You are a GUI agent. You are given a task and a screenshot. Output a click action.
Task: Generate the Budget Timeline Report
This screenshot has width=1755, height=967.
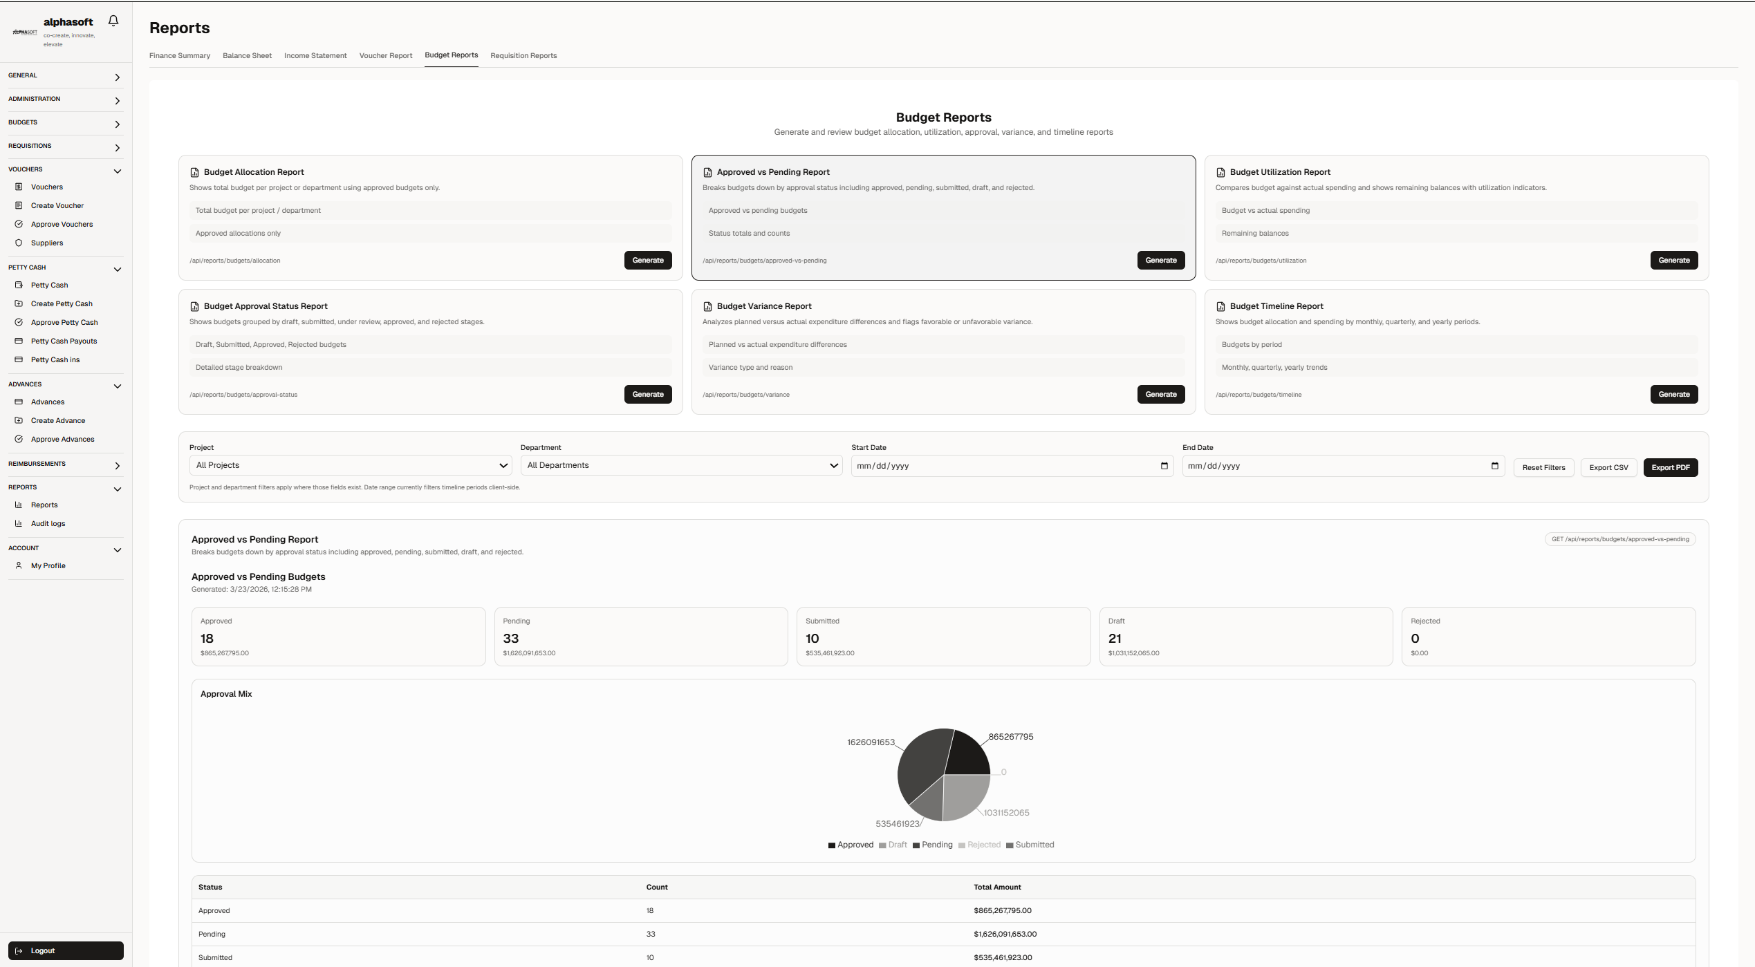(x=1673, y=394)
